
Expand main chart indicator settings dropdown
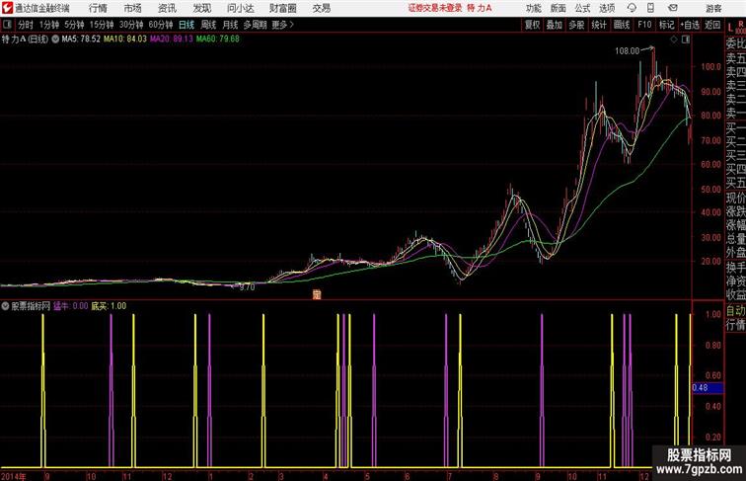(x=55, y=40)
